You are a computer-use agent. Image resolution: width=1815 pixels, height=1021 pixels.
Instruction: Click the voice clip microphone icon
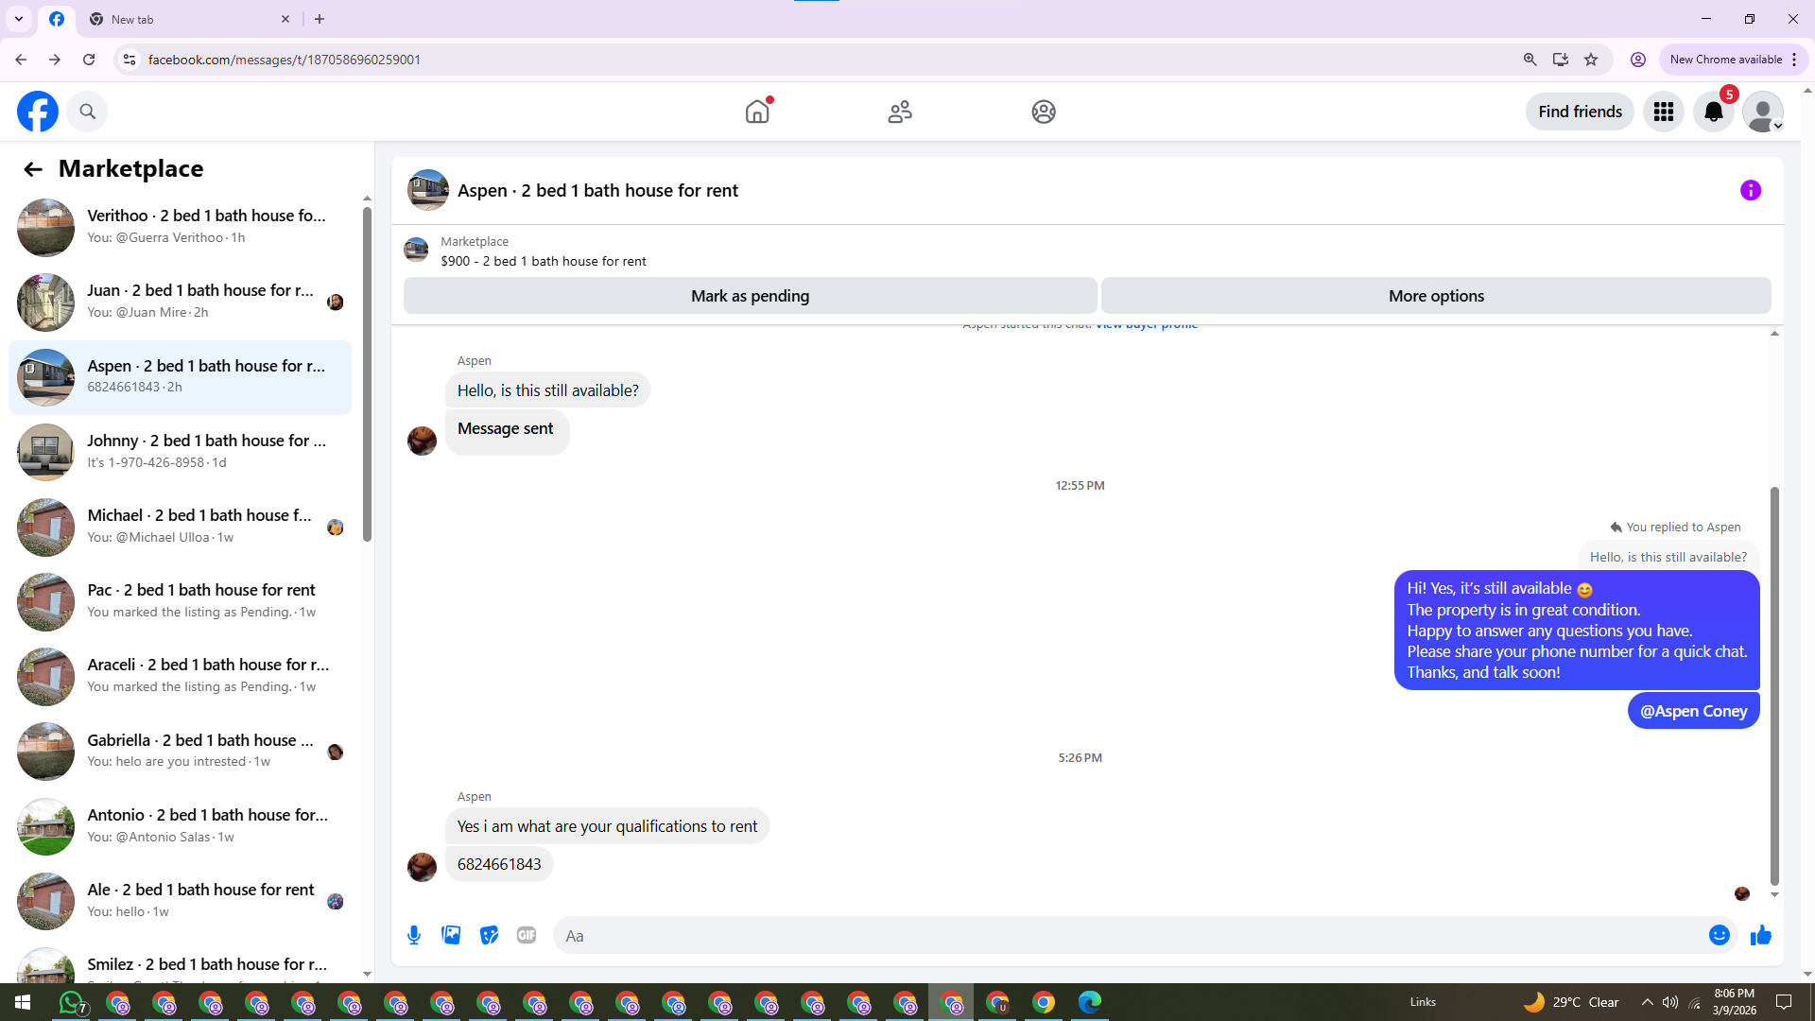[x=414, y=936]
